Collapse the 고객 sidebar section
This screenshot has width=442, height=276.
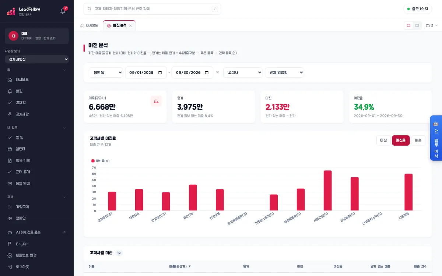(37, 197)
